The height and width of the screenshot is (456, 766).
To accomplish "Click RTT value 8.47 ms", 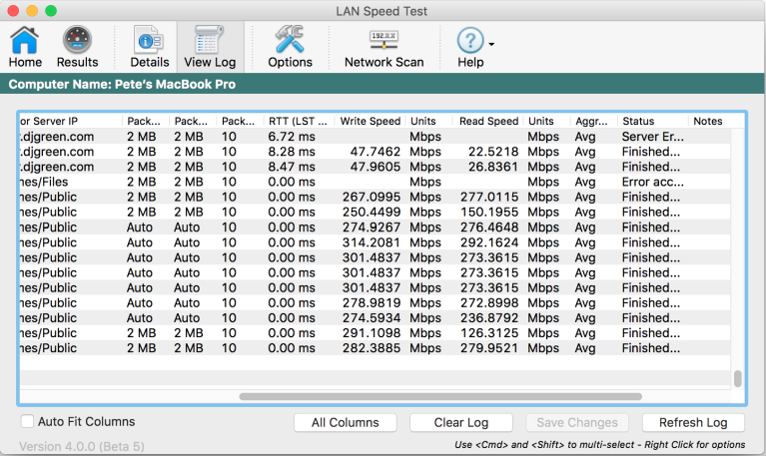I will 292,167.
